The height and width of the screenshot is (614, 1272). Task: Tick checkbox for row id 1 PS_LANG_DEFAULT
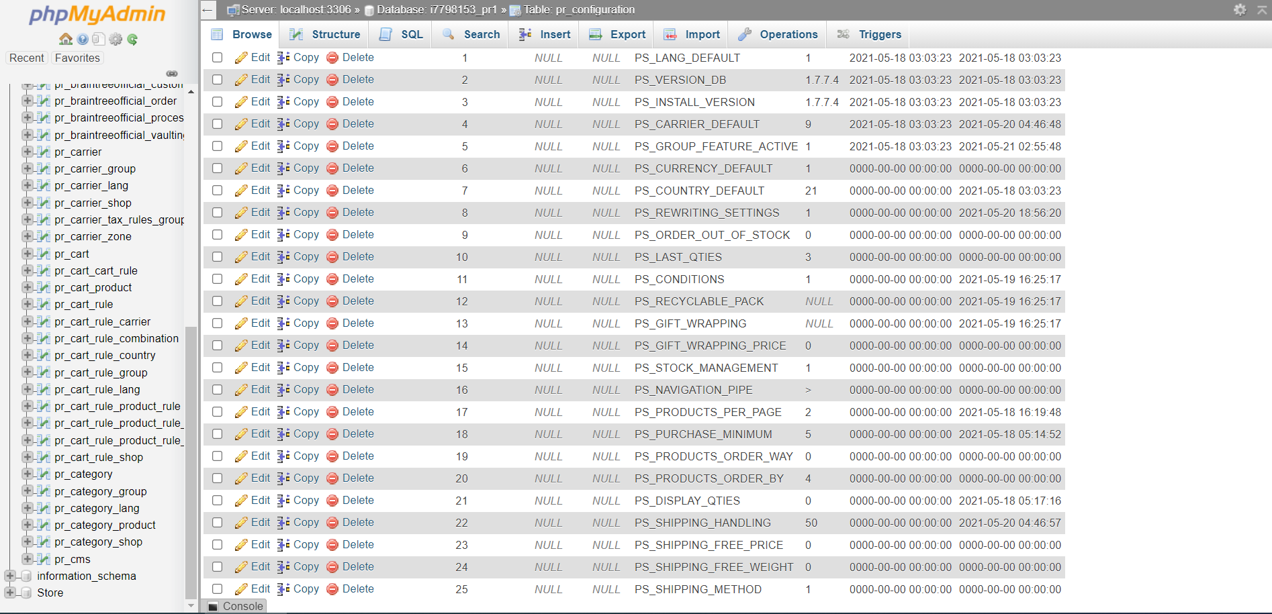[217, 58]
